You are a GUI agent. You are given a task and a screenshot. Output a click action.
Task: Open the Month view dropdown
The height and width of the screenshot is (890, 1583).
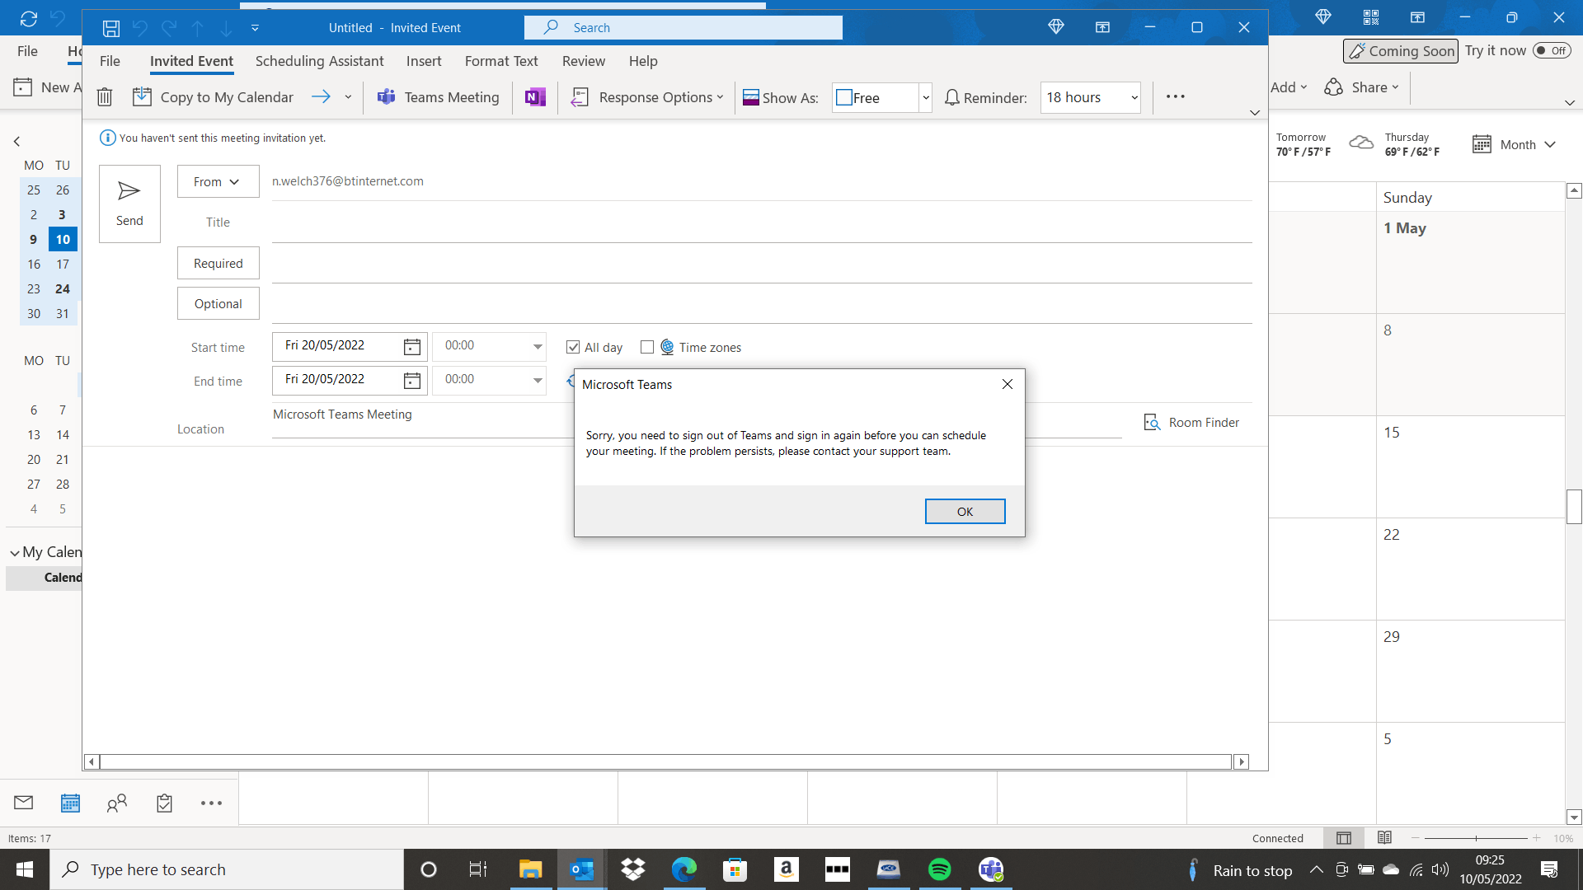pyautogui.click(x=1549, y=144)
